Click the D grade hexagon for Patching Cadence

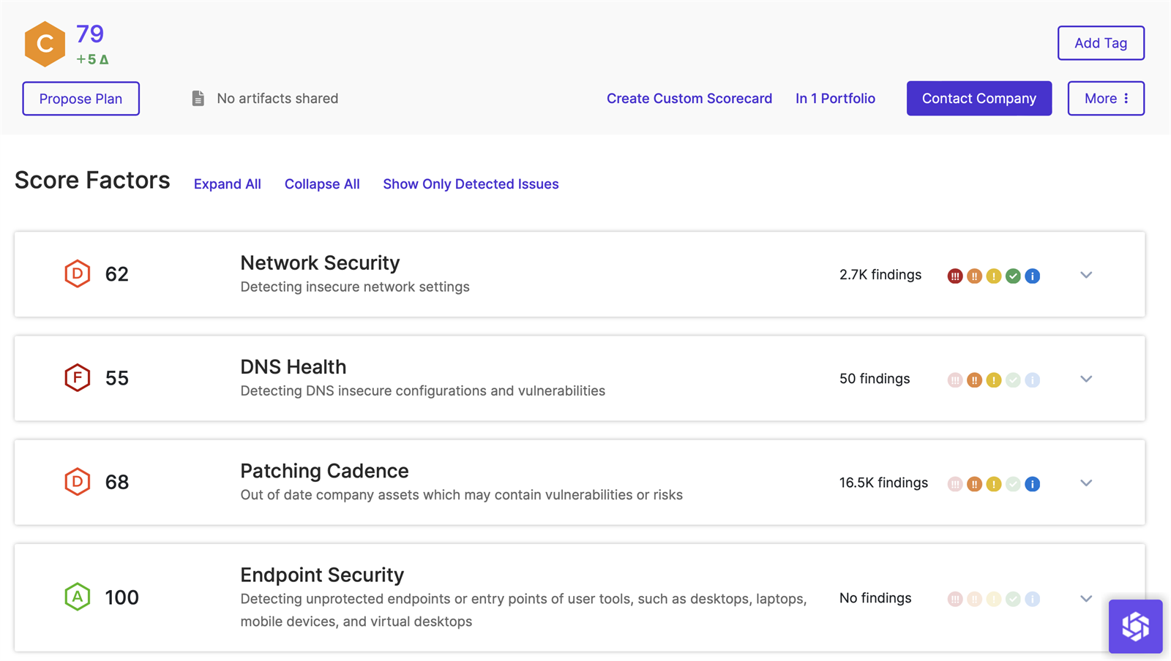click(x=77, y=482)
